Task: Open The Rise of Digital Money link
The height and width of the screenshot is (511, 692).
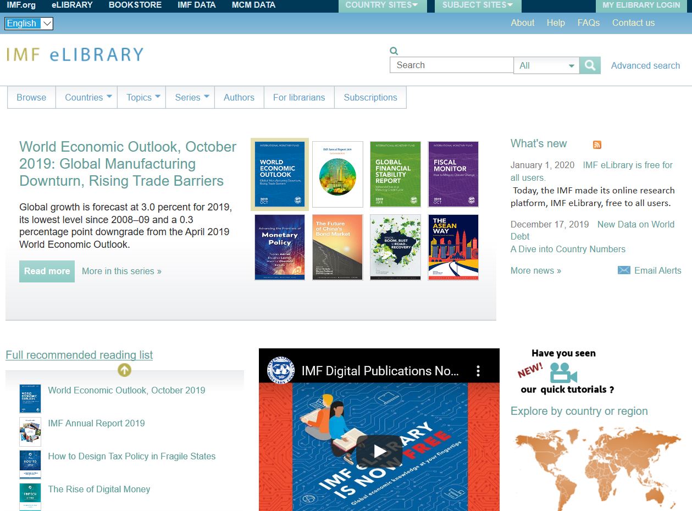Action: [99, 489]
